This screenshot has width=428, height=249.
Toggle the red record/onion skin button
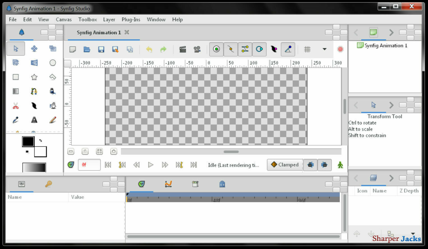click(340, 49)
